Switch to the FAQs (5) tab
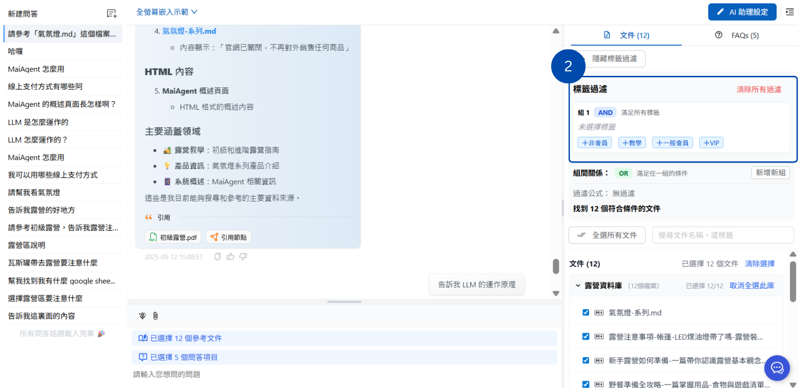Screen dimensions: 798x388 click(x=737, y=35)
